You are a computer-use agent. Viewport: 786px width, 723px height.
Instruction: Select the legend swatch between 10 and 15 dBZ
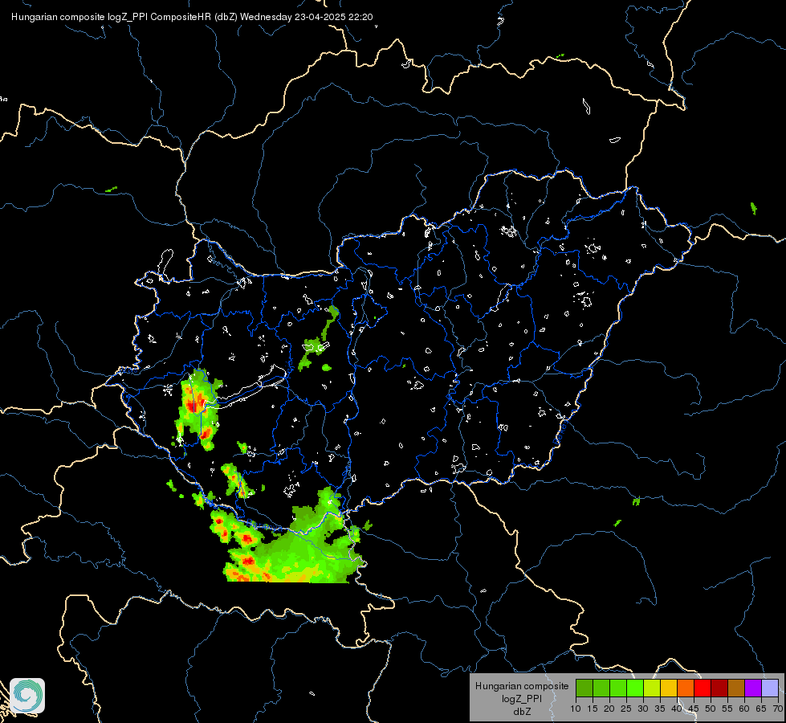pos(584,688)
